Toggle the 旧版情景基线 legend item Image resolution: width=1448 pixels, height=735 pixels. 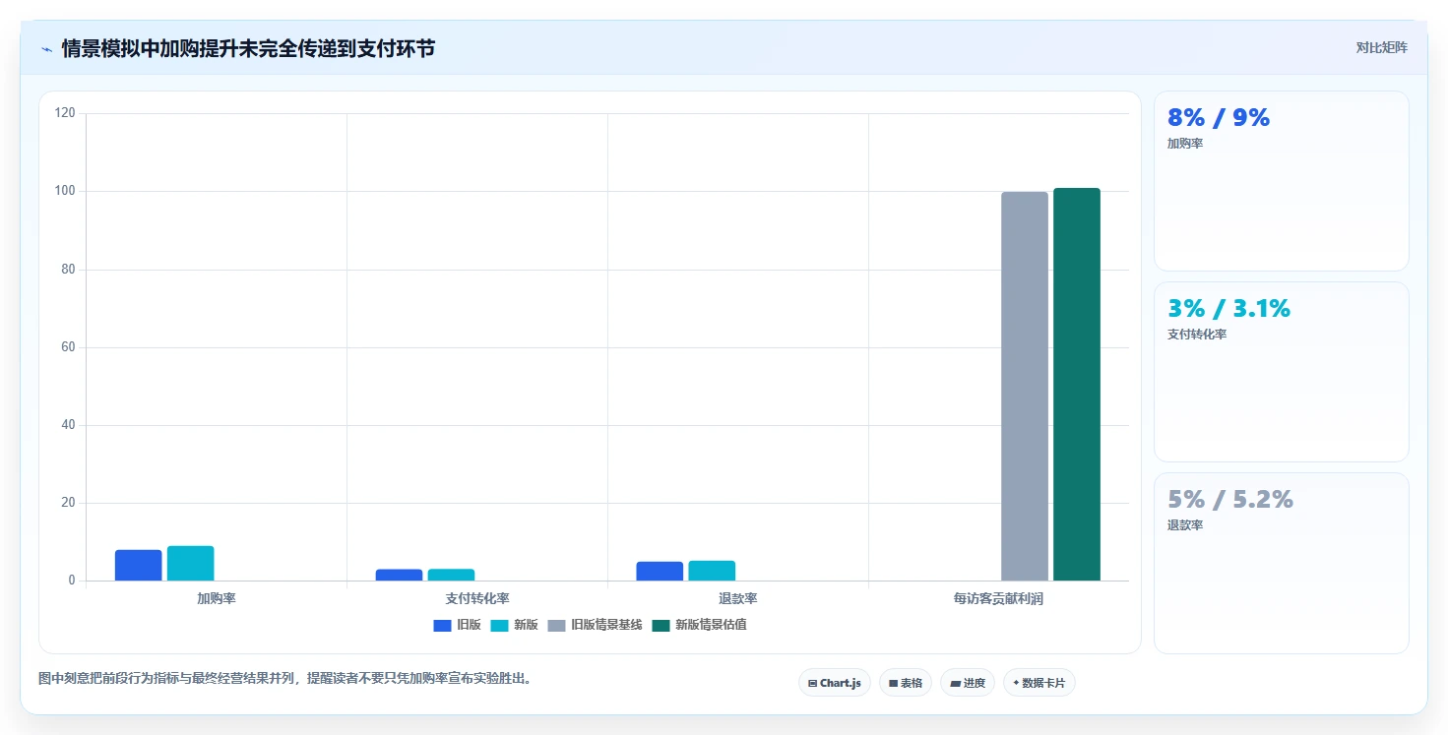pyautogui.click(x=595, y=625)
